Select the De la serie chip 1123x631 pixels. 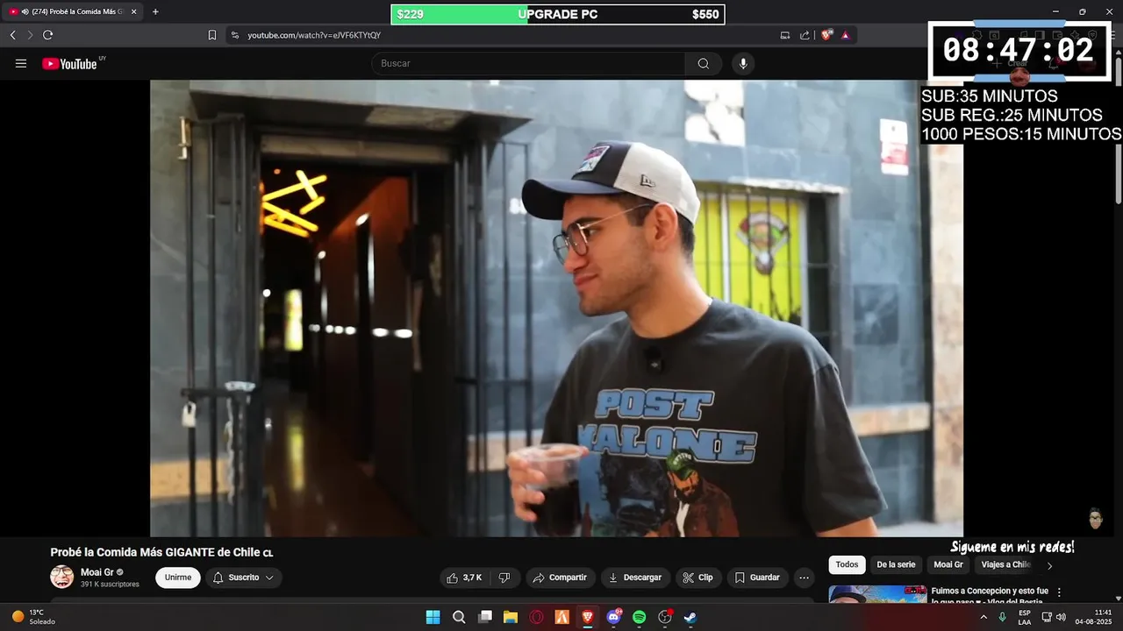pyautogui.click(x=896, y=565)
